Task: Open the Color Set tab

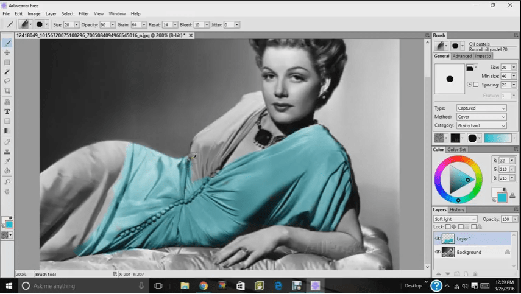Action: pyautogui.click(x=456, y=149)
